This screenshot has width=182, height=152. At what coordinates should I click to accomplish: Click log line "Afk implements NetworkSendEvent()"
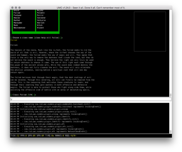[49, 132]
